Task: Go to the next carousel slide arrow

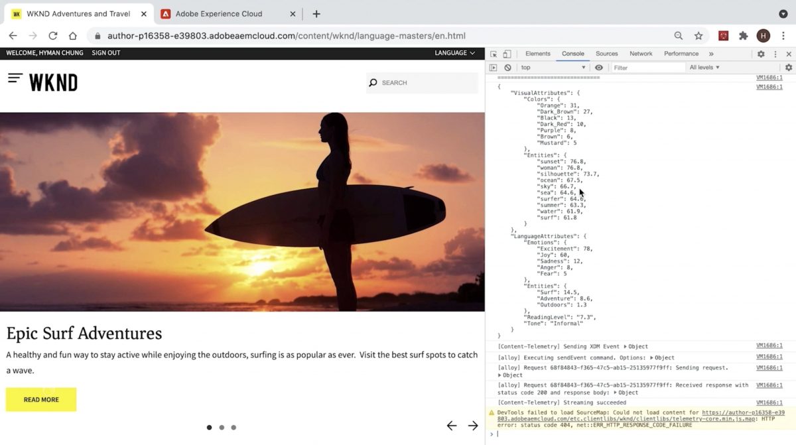Action: tap(473, 426)
